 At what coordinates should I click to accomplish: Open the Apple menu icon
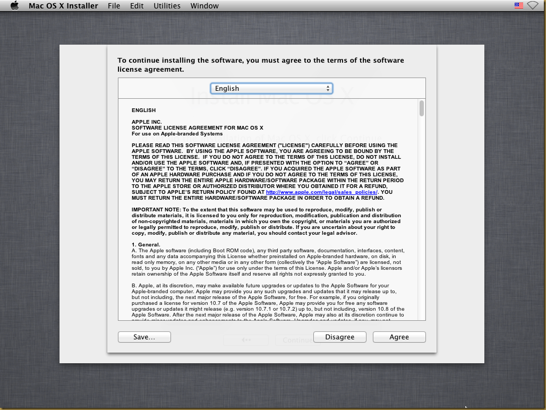[x=15, y=5]
